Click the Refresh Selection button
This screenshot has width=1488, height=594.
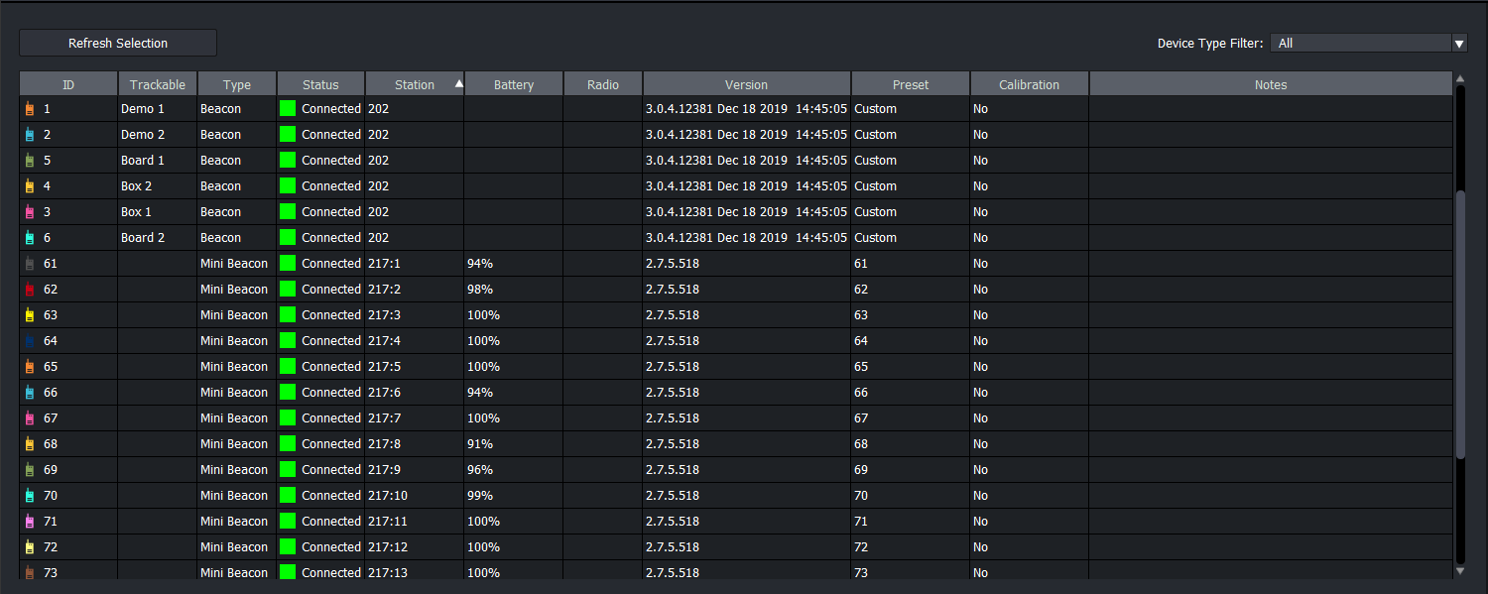[x=118, y=44]
